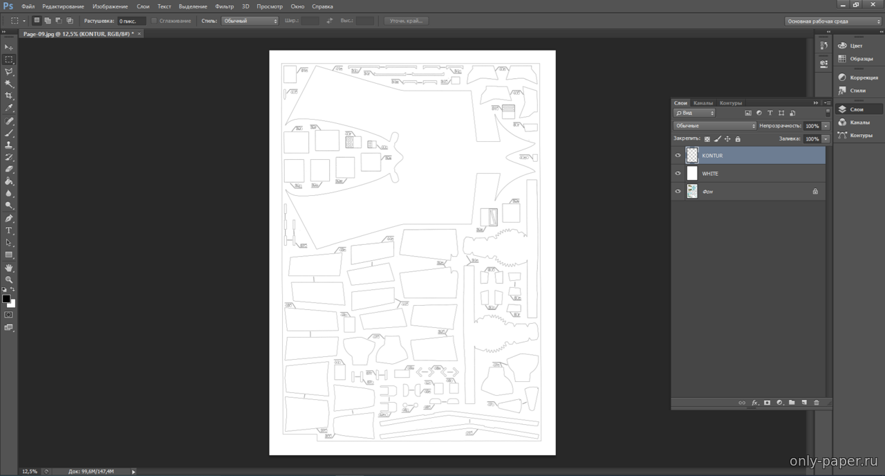The image size is (885, 476).
Task: Activate the Hand tool
Action: (x=9, y=268)
